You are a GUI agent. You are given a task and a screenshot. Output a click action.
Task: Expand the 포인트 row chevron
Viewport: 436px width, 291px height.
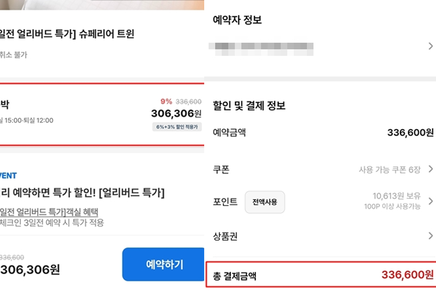[x=431, y=201]
